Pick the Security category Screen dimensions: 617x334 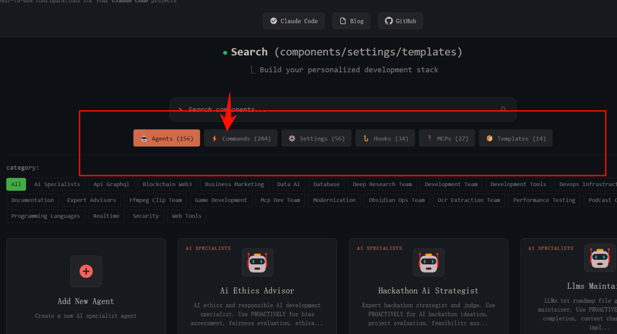[x=146, y=216]
